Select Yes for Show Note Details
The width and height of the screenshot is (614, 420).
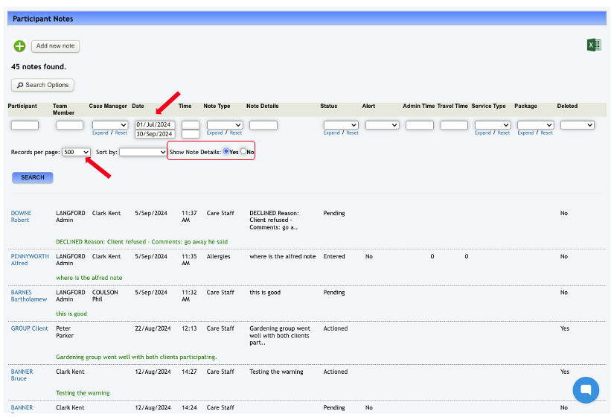pyautogui.click(x=226, y=152)
